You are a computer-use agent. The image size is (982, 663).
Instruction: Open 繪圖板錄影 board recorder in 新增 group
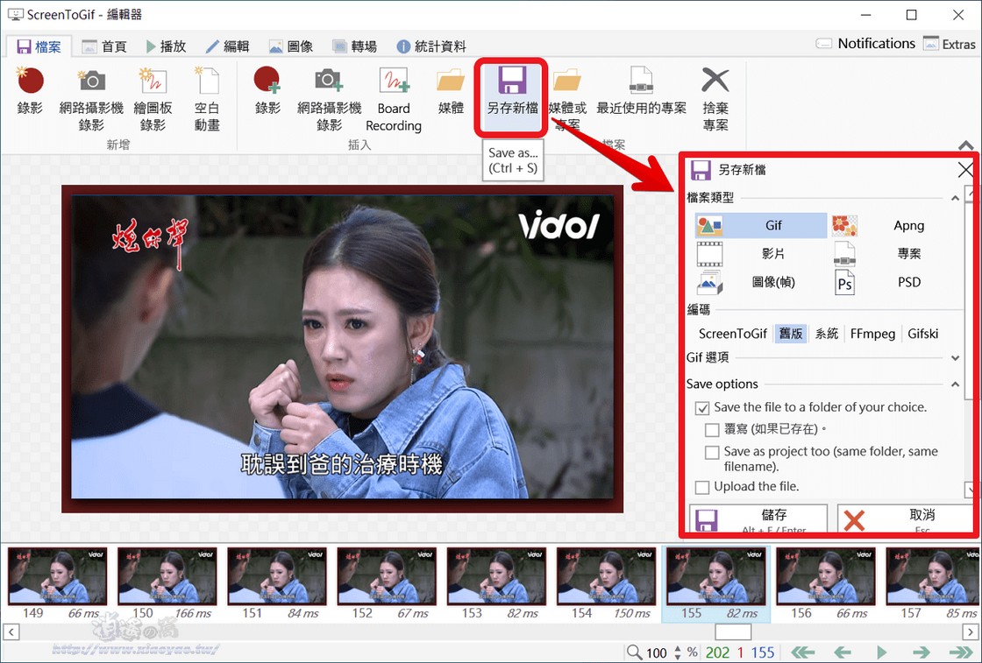tap(153, 99)
